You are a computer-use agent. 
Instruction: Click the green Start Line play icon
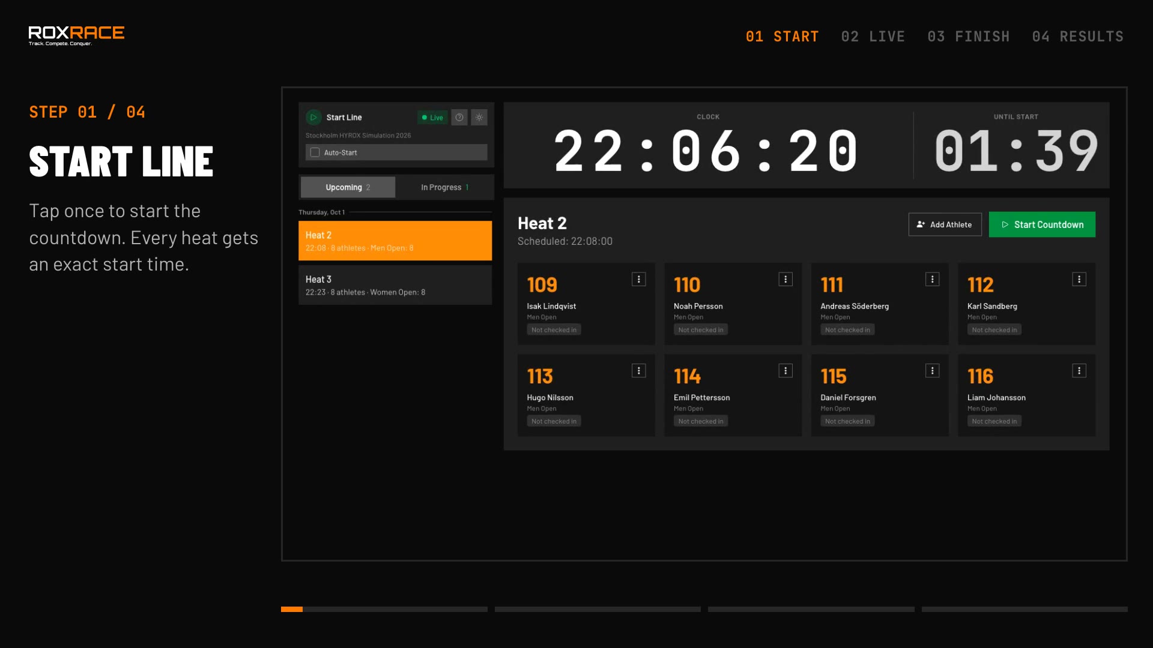point(313,118)
